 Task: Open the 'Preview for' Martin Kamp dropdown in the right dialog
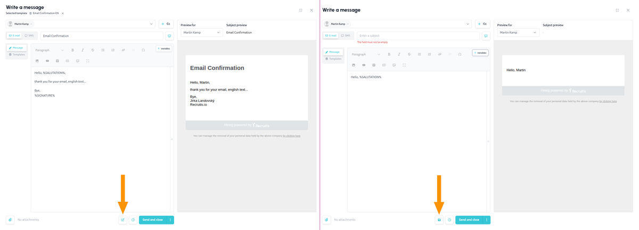pyautogui.click(x=518, y=32)
